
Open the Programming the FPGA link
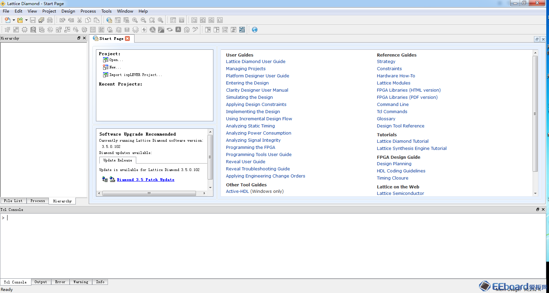251,148
